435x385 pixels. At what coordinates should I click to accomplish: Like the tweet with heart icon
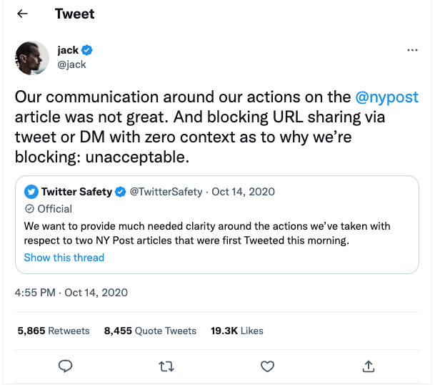267,366
